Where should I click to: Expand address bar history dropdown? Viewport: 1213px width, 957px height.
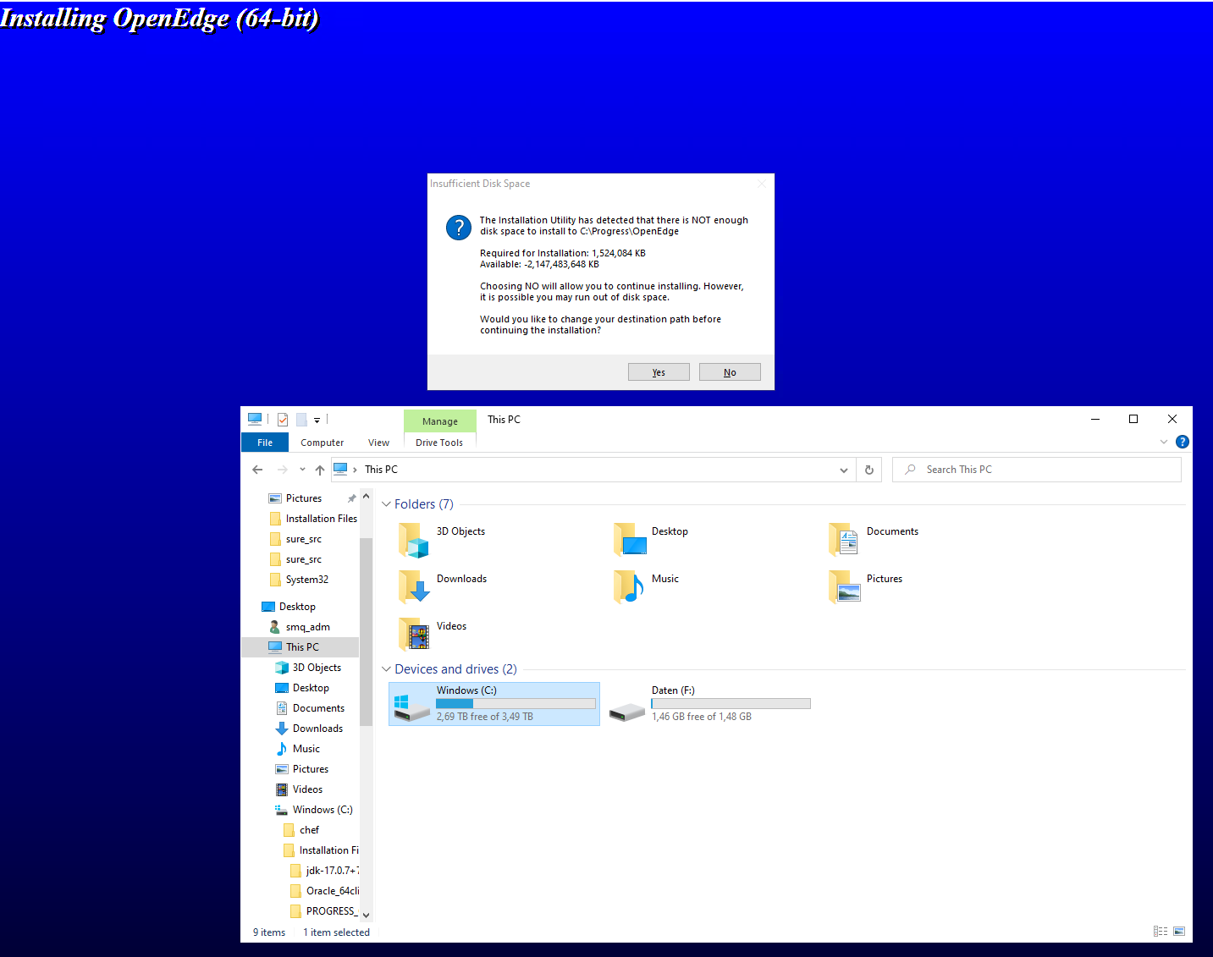(844, 470)
